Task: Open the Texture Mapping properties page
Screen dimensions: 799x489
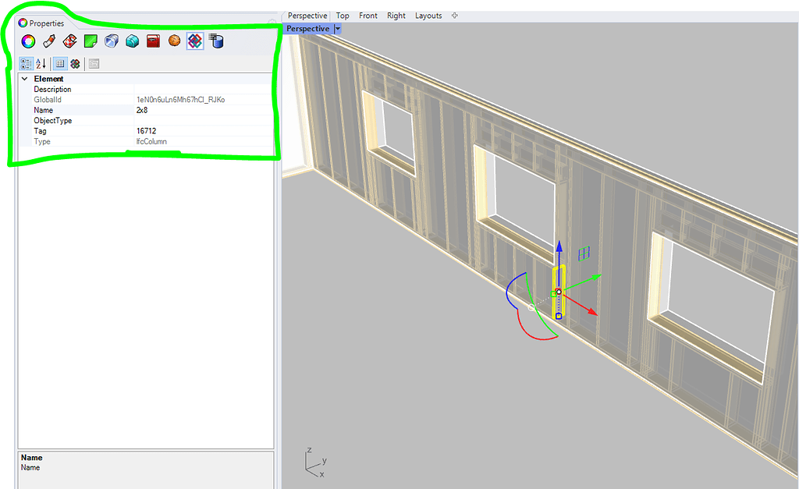Action: coord(69,41)
